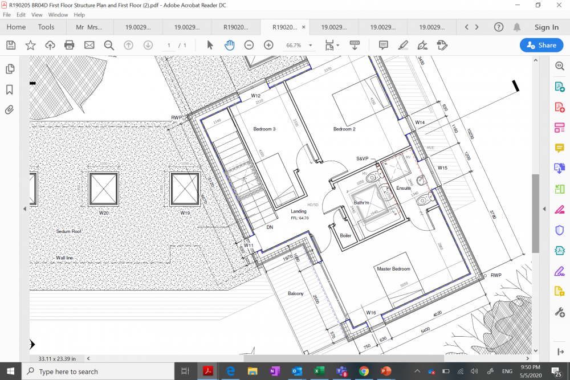Upload file to cloud icon
Image resolution: width=570 pixels, height=380 pixels.
coord(50,45)
